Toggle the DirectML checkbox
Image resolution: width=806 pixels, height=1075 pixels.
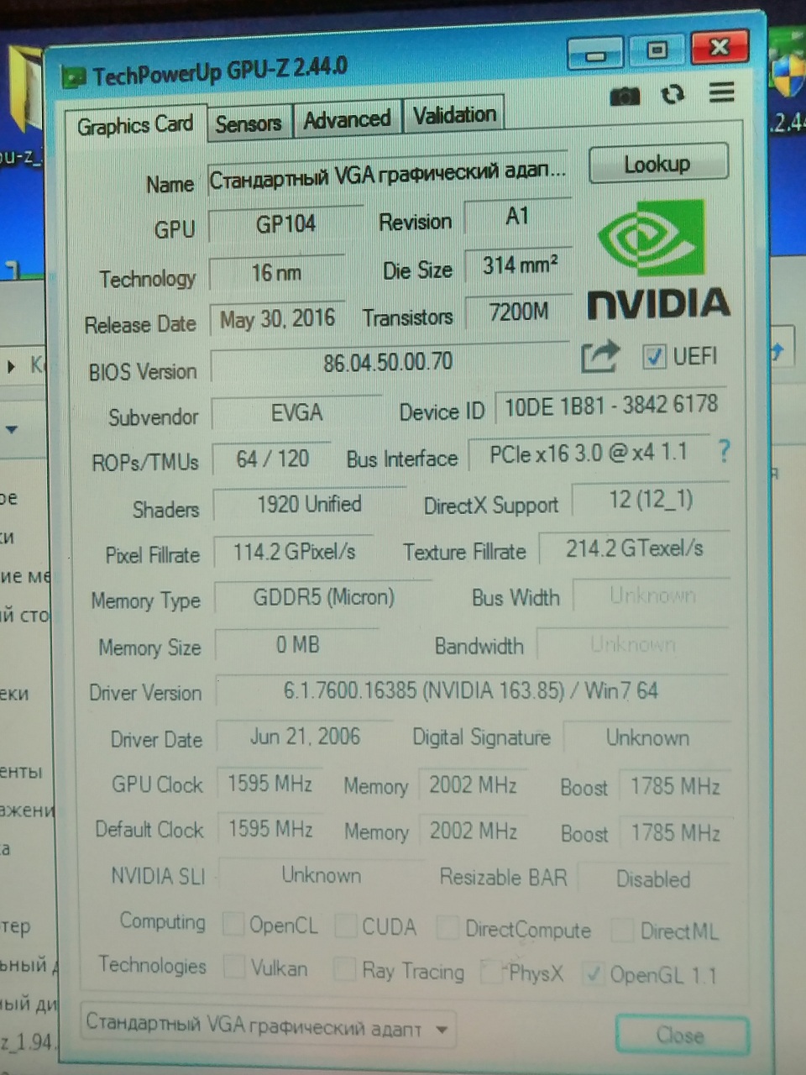(x=622, y=930)
